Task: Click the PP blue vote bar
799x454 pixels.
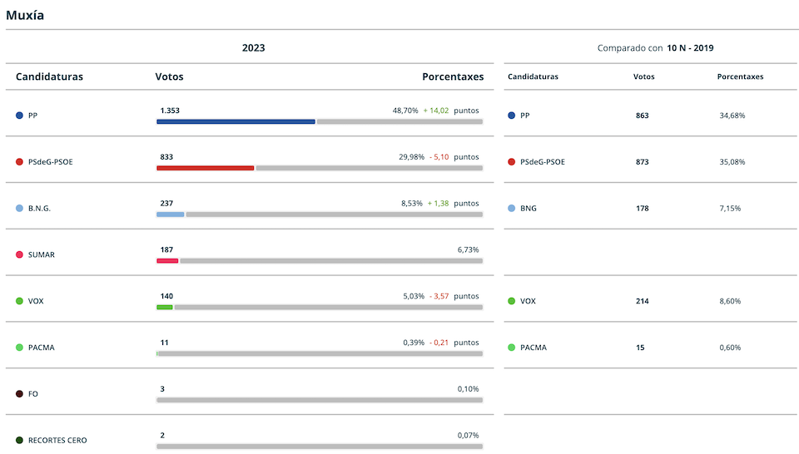Action: (236, 121)
